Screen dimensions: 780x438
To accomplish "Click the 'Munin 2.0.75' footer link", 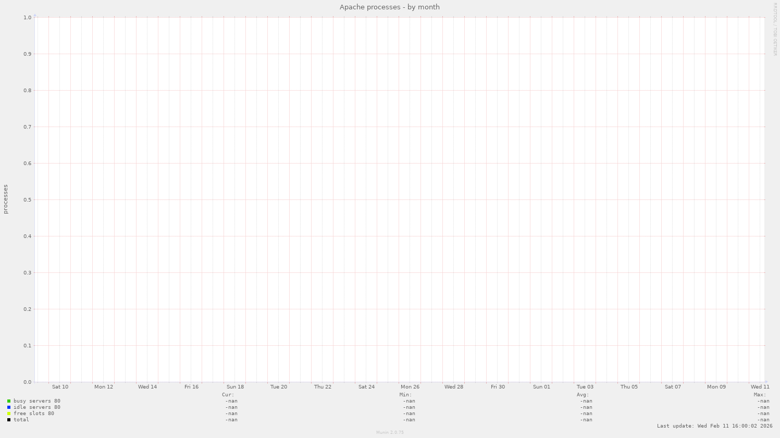I will click(390, 432).
